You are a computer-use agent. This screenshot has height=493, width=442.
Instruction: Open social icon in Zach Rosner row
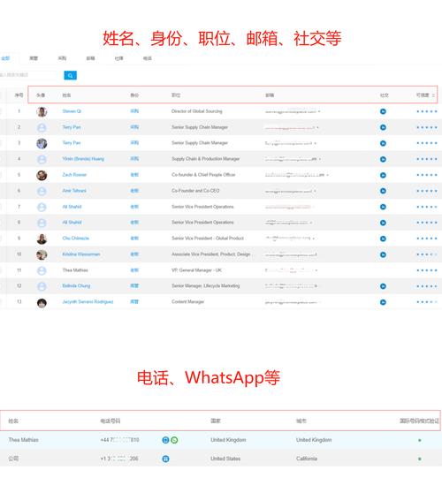pyautogui.click(x=383, y=175)
